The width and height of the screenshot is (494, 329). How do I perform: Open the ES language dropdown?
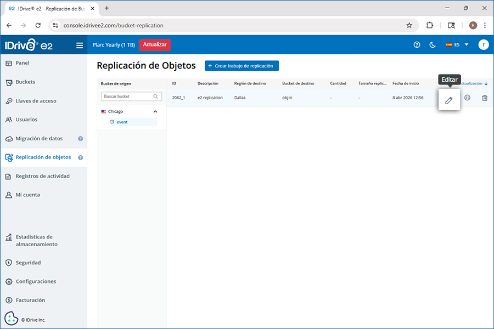click(457, 45)
